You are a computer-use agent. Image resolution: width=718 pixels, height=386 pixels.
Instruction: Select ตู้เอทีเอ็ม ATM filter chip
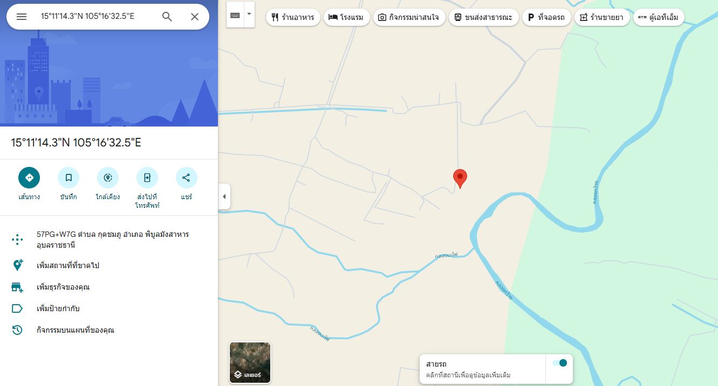pos(658,17)
